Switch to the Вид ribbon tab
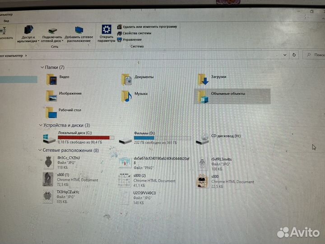325x244 pixels. coord(6,21)
